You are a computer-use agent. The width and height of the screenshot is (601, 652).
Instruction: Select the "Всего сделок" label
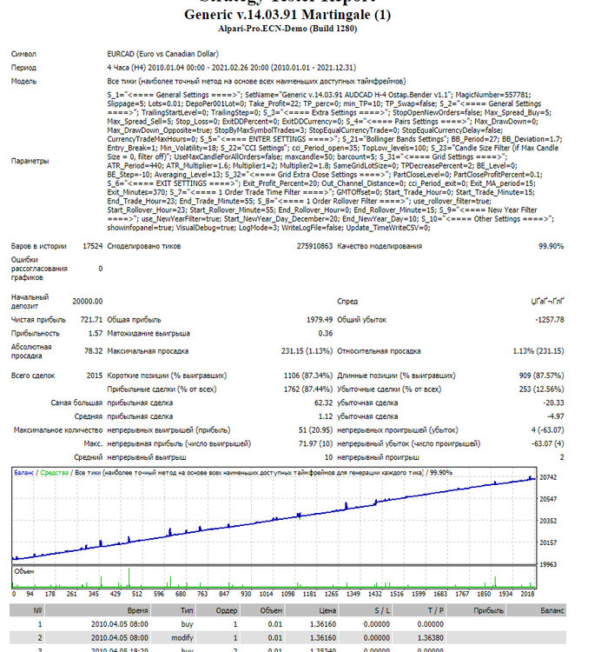[33, 376]
